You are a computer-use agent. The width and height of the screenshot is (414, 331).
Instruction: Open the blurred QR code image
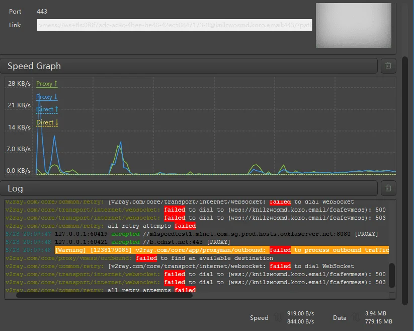pyautogui.click(x=354, y=25)
